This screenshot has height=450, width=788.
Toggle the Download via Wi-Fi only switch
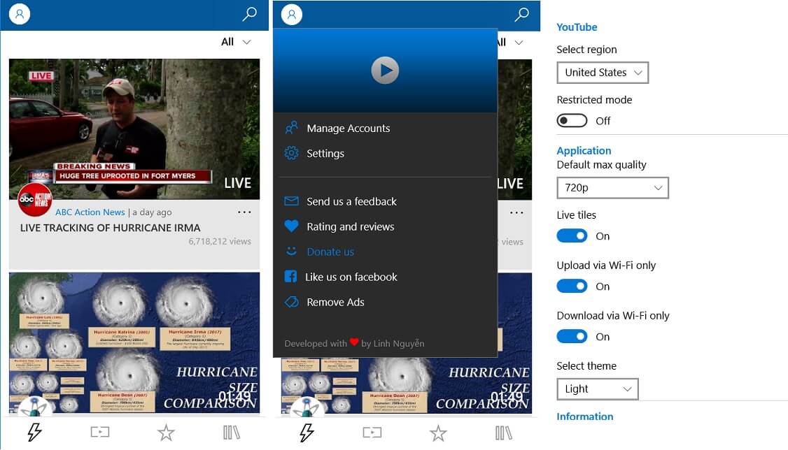(572, 336)
